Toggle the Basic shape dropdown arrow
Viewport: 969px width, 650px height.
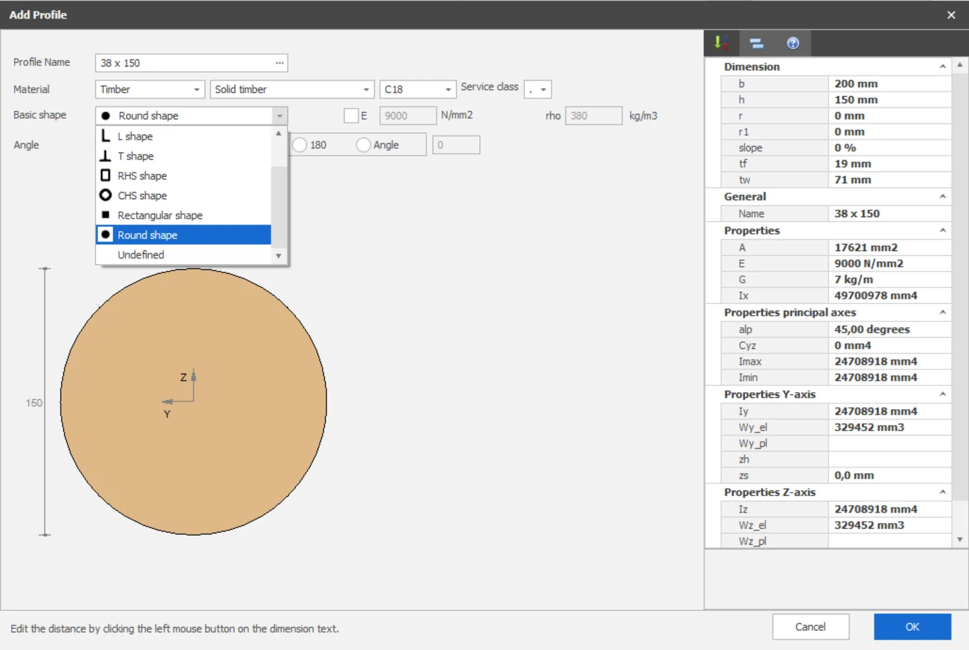pos(279,116)
